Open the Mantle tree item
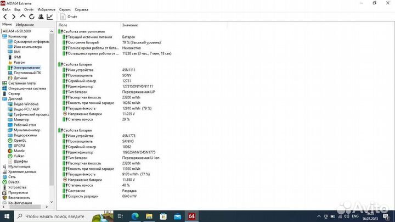Image resolution: width=395 pixels, height=222 pixels. [x=16, y=151]
